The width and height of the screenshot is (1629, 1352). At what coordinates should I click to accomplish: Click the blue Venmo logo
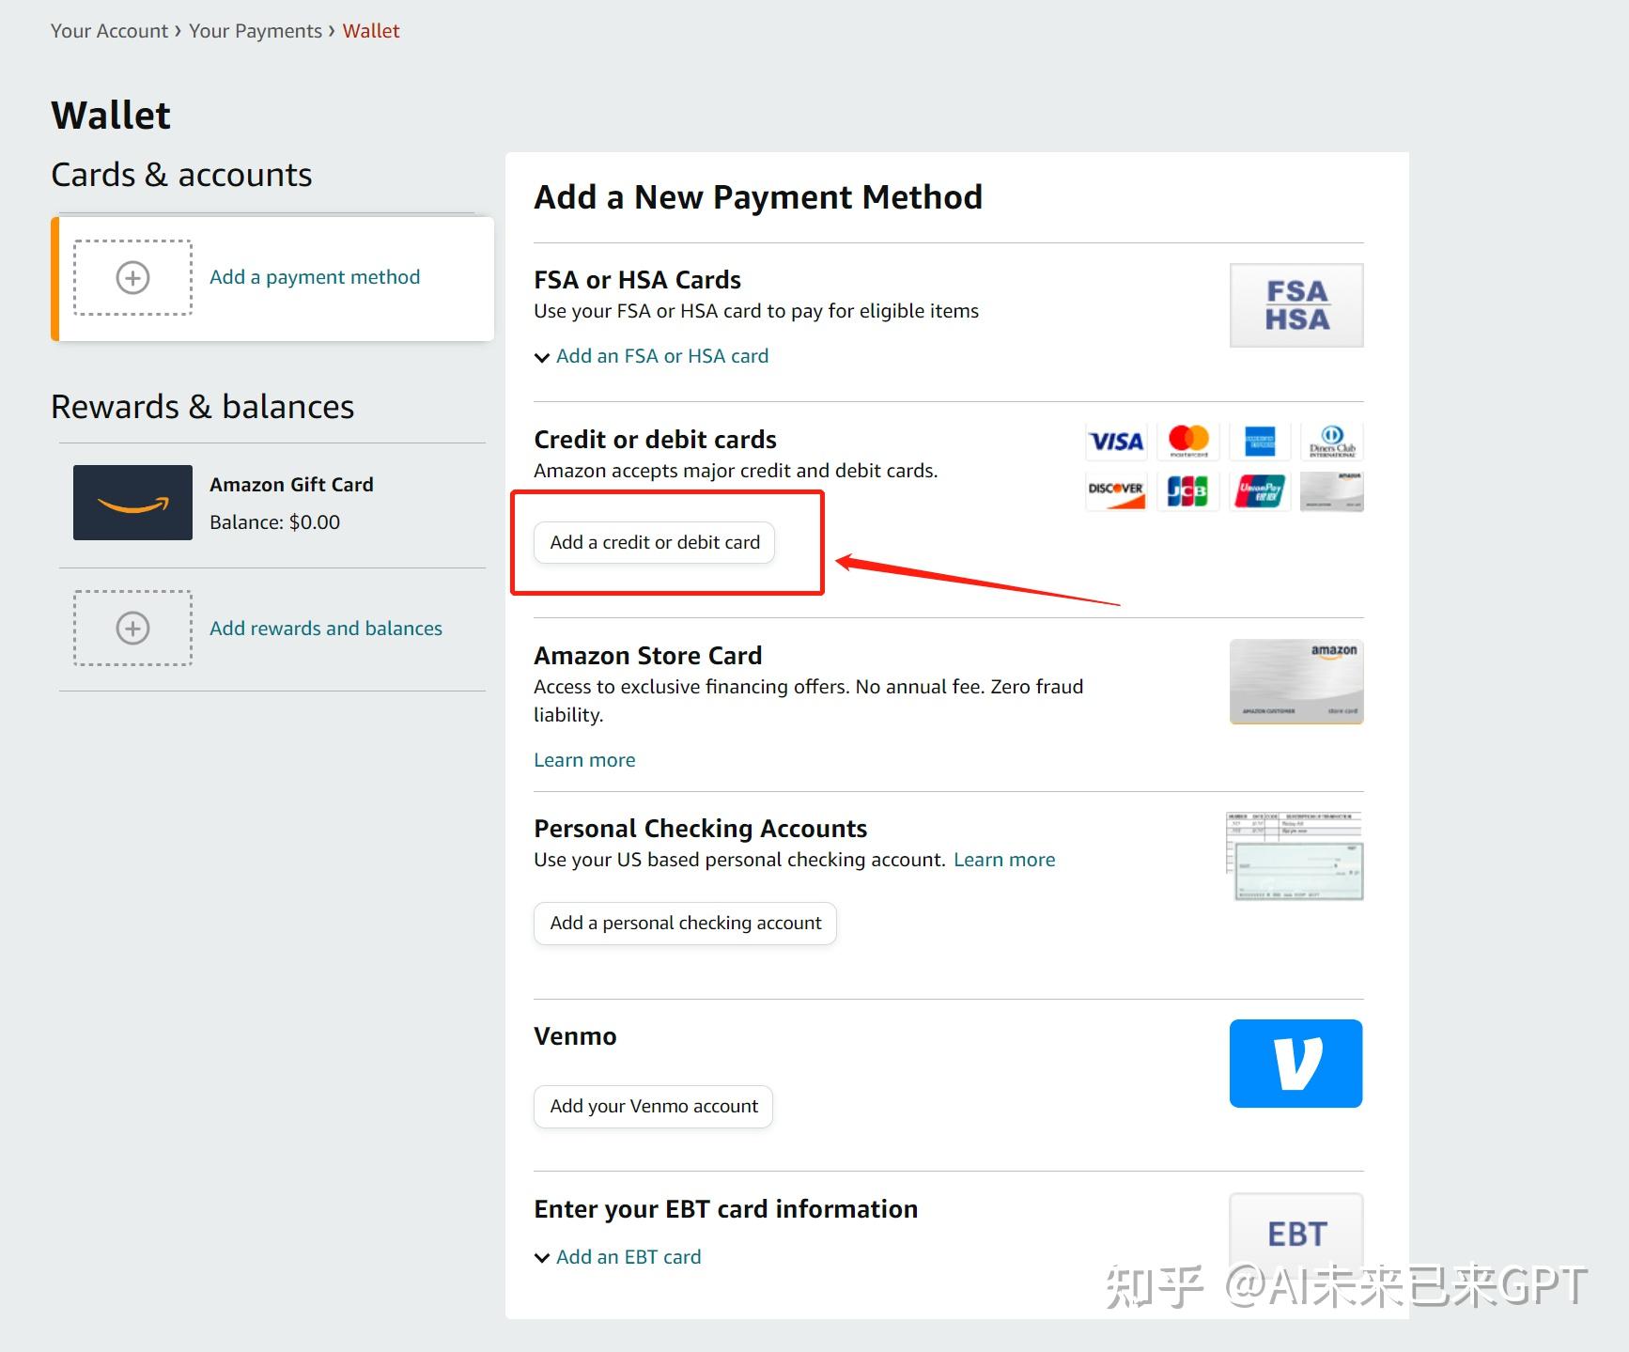[1296, 1064]
